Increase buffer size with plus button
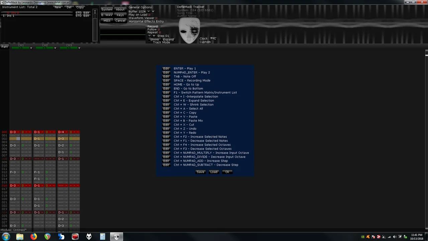This screenshot has width=428, height=241. pyautogui.click(x=153, y=11)
